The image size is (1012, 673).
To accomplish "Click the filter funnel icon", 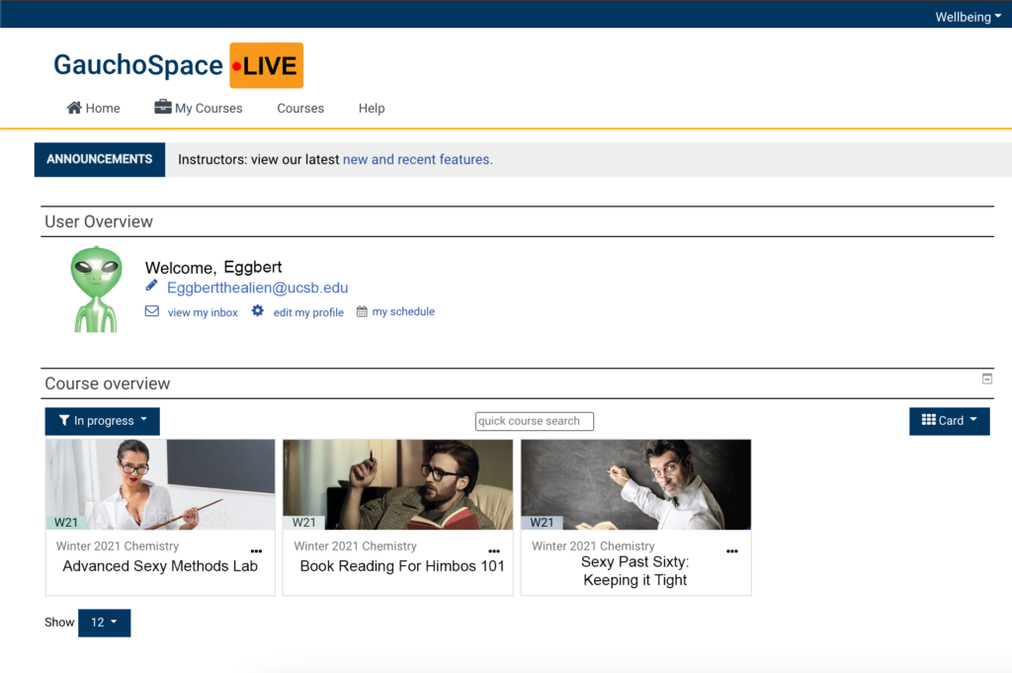I will (x=66, y=420).
